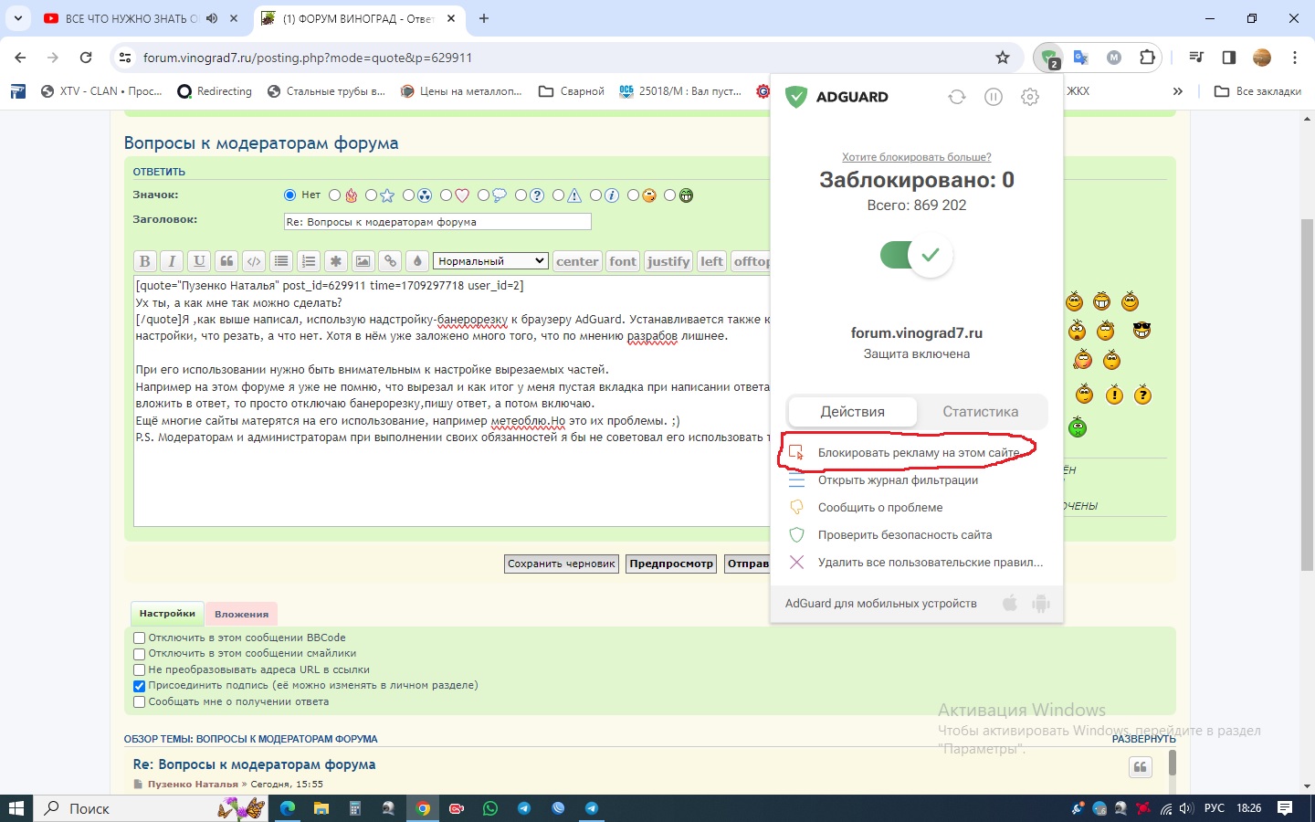Image resolution: width=1315 pixels, height=822 pixels.
Task: Open the 'Все закладки' bookmarks folder
Action: [1257, 91]
